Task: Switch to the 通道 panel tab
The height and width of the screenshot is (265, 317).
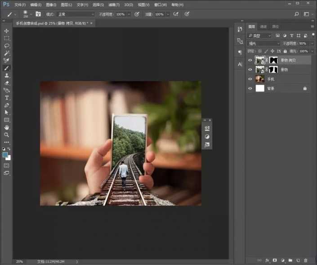Action: [x=263, y=27]
